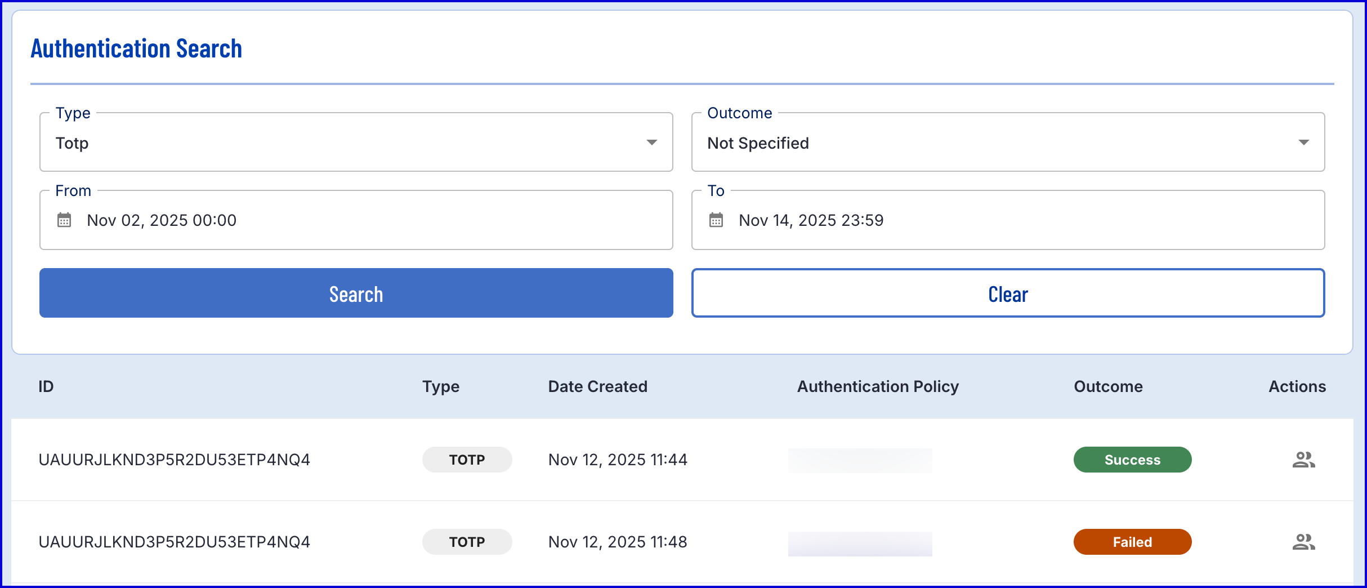This screenshot has width=1367, height=588.
Task: Expand the Type dropdown arrow
Action: tap(651, 142)
